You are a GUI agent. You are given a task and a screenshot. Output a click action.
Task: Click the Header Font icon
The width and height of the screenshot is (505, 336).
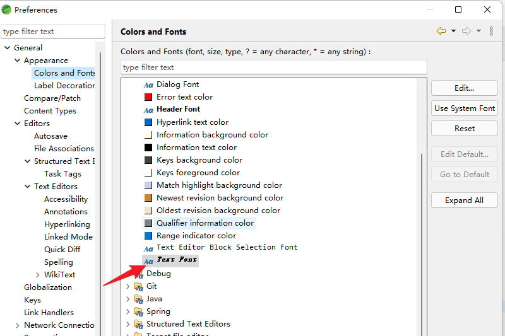click(x=148, y=110)
